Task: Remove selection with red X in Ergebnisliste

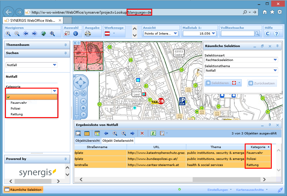Action: 142,133
